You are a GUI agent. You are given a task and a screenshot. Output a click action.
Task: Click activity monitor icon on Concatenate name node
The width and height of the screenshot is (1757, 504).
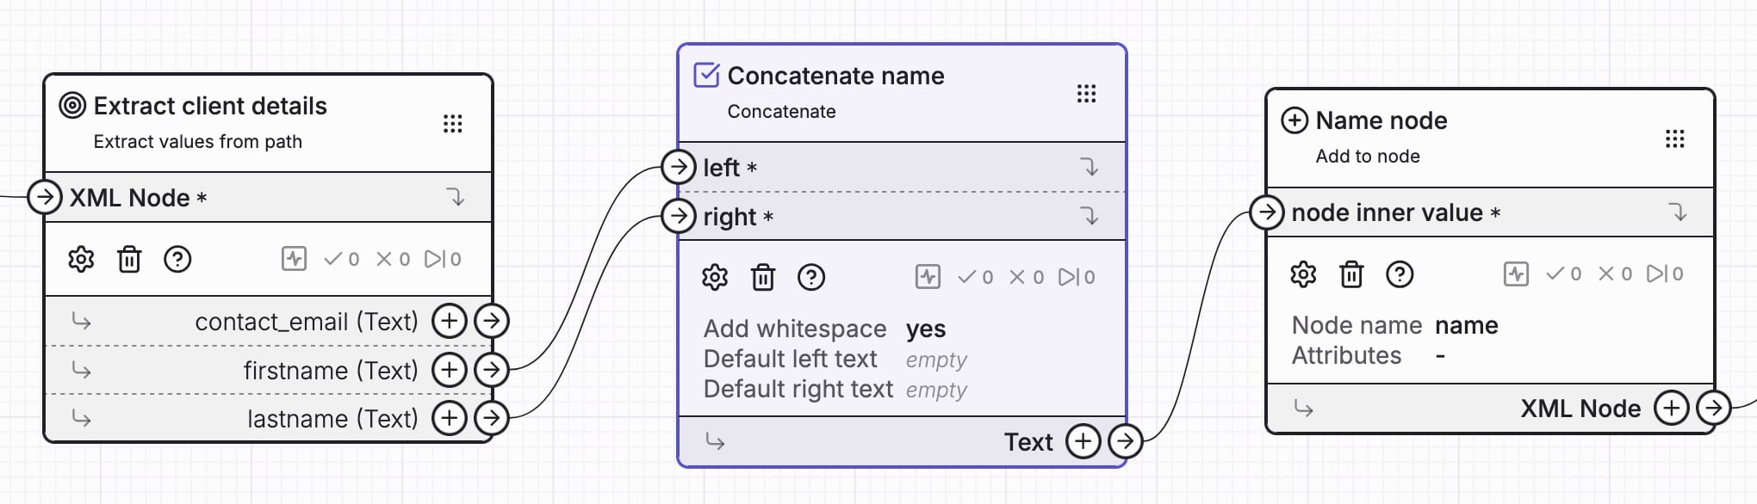[x=928, y=277]
